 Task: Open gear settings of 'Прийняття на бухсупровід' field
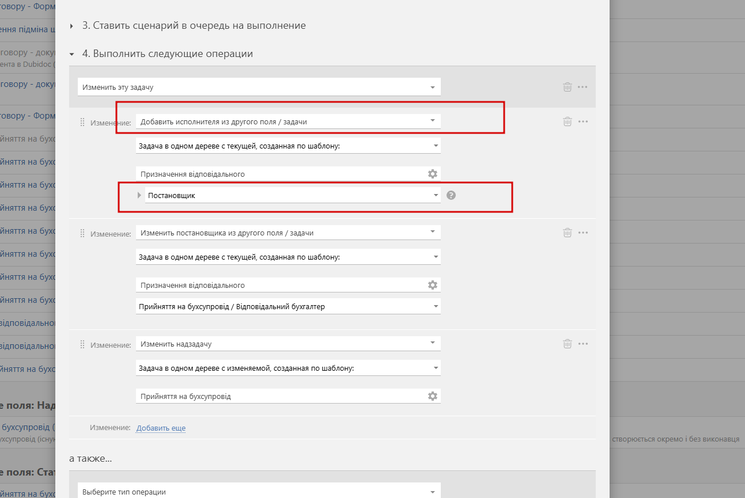coord(433,396)
